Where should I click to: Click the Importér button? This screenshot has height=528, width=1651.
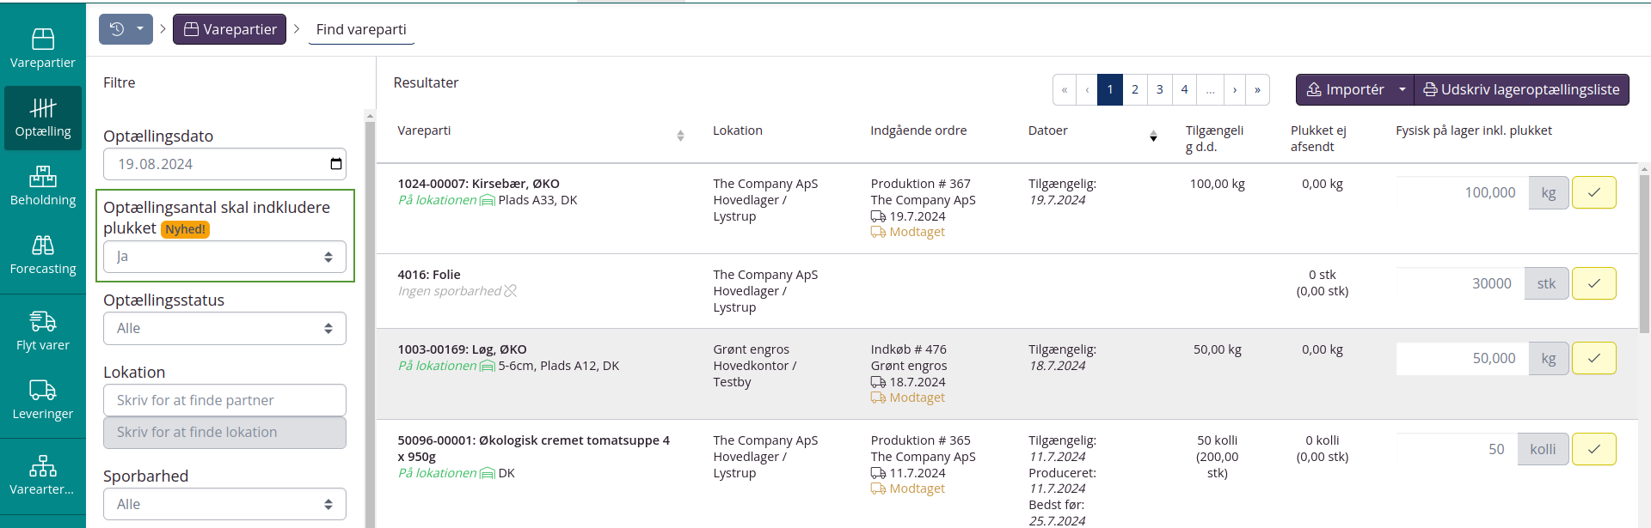1345,90
